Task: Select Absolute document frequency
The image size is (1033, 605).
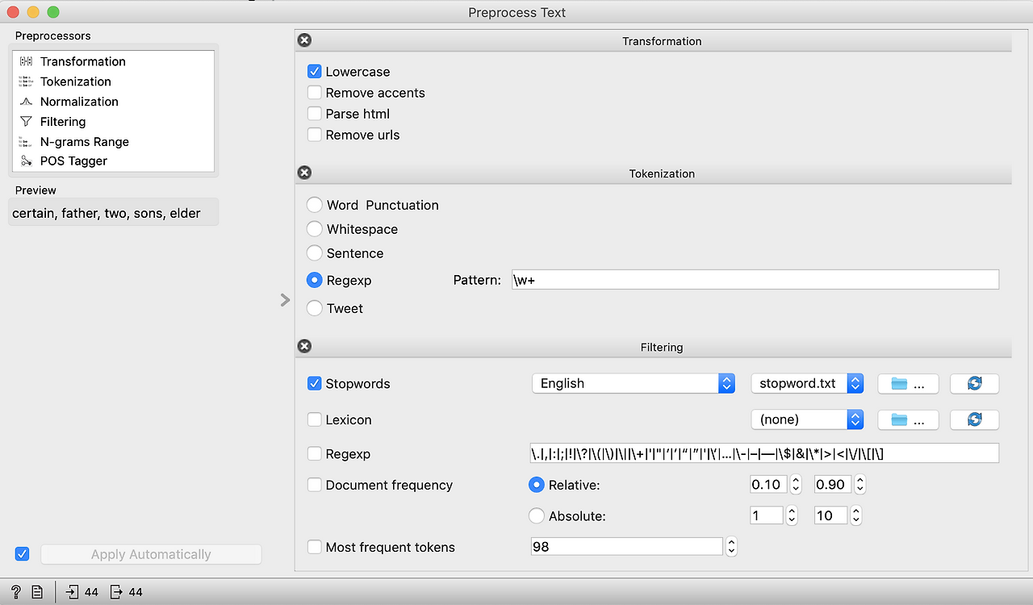Action: (536, 515)
